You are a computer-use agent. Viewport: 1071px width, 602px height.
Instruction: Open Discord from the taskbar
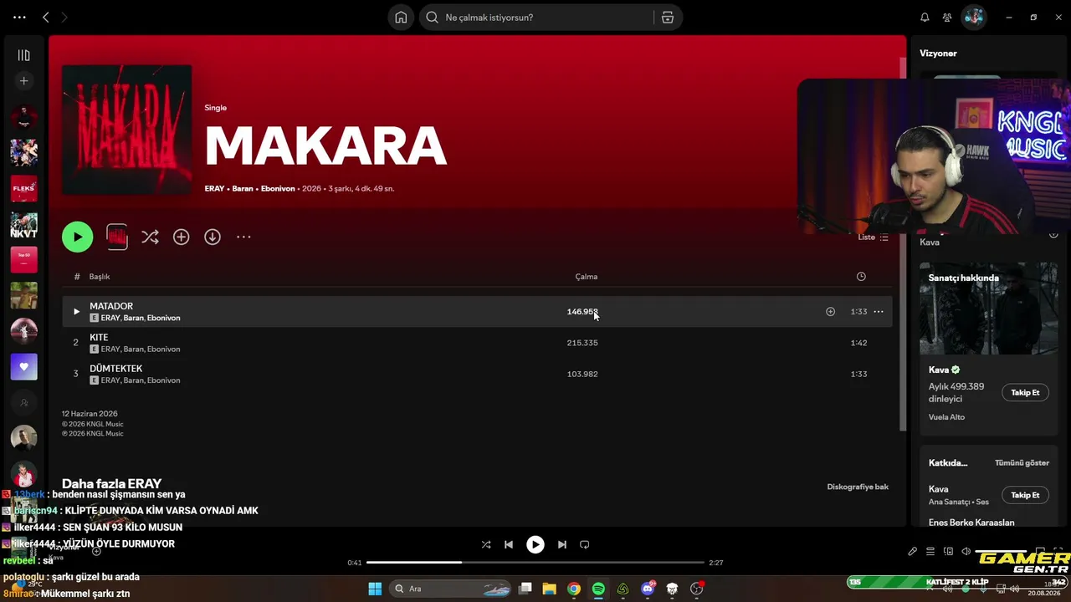648,589
